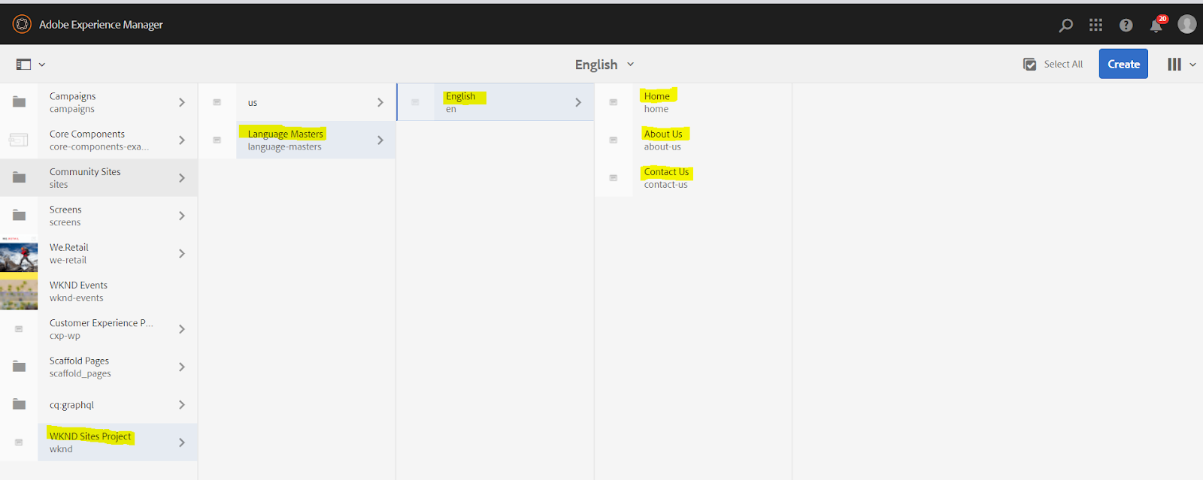This screenshot has width=1203, height=480.
Task: Select the English page icon
Action: 416,102
